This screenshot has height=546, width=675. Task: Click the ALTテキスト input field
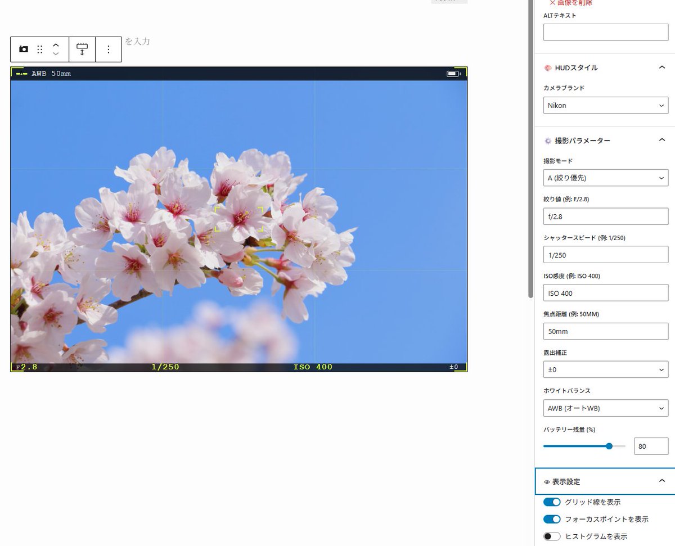pyautogui.click(x=605, y=32)
